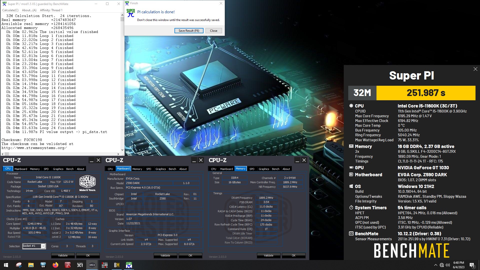Open Graphics tab in Memory CPU-Z window

264,169
